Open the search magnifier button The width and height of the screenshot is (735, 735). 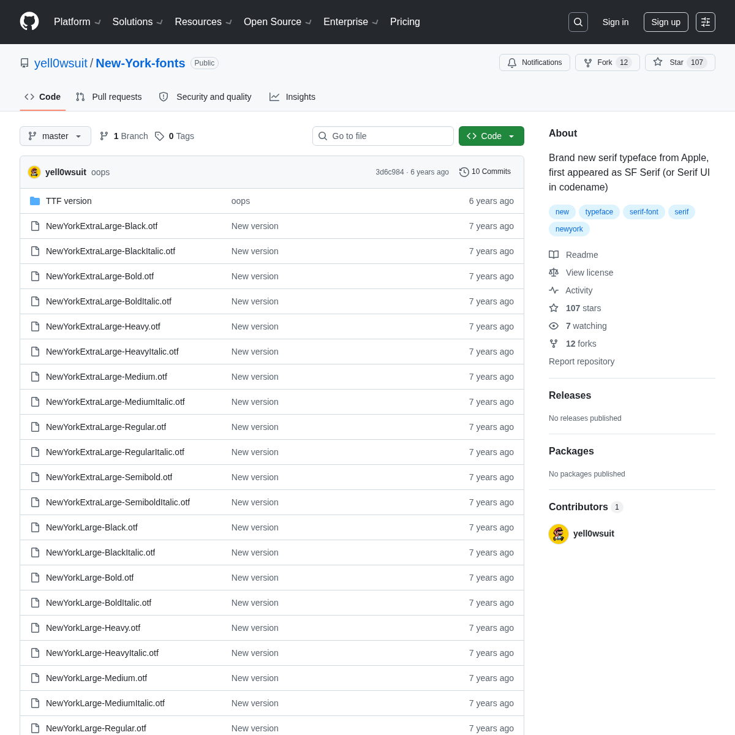pyautogui.click(x=578, y=22)
